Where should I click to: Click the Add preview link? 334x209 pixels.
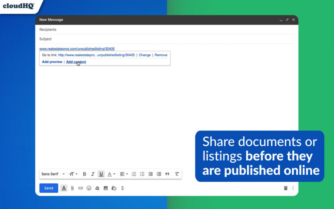pyautogui.click(x=52, y=62)
